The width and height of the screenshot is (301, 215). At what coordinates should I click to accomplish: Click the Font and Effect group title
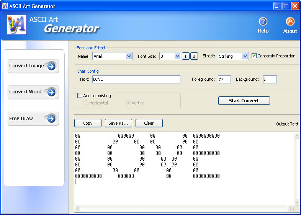pyautogui.click(x=91, y=48)
